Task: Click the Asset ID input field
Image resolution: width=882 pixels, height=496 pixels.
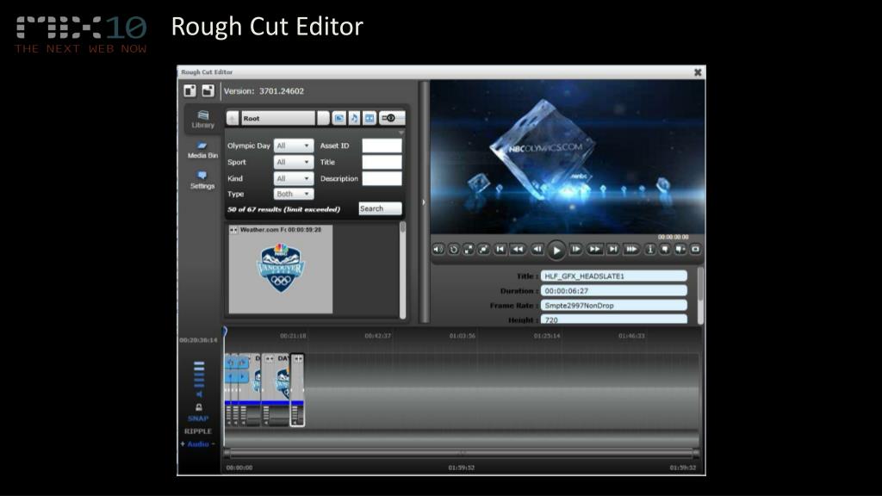Action: point(382,146)
